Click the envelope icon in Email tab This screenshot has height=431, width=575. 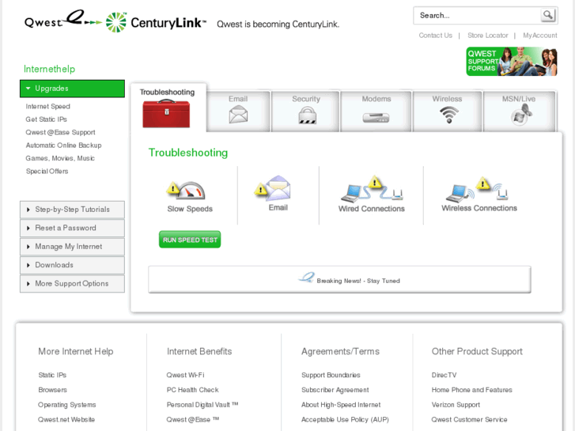coord(238,114)
